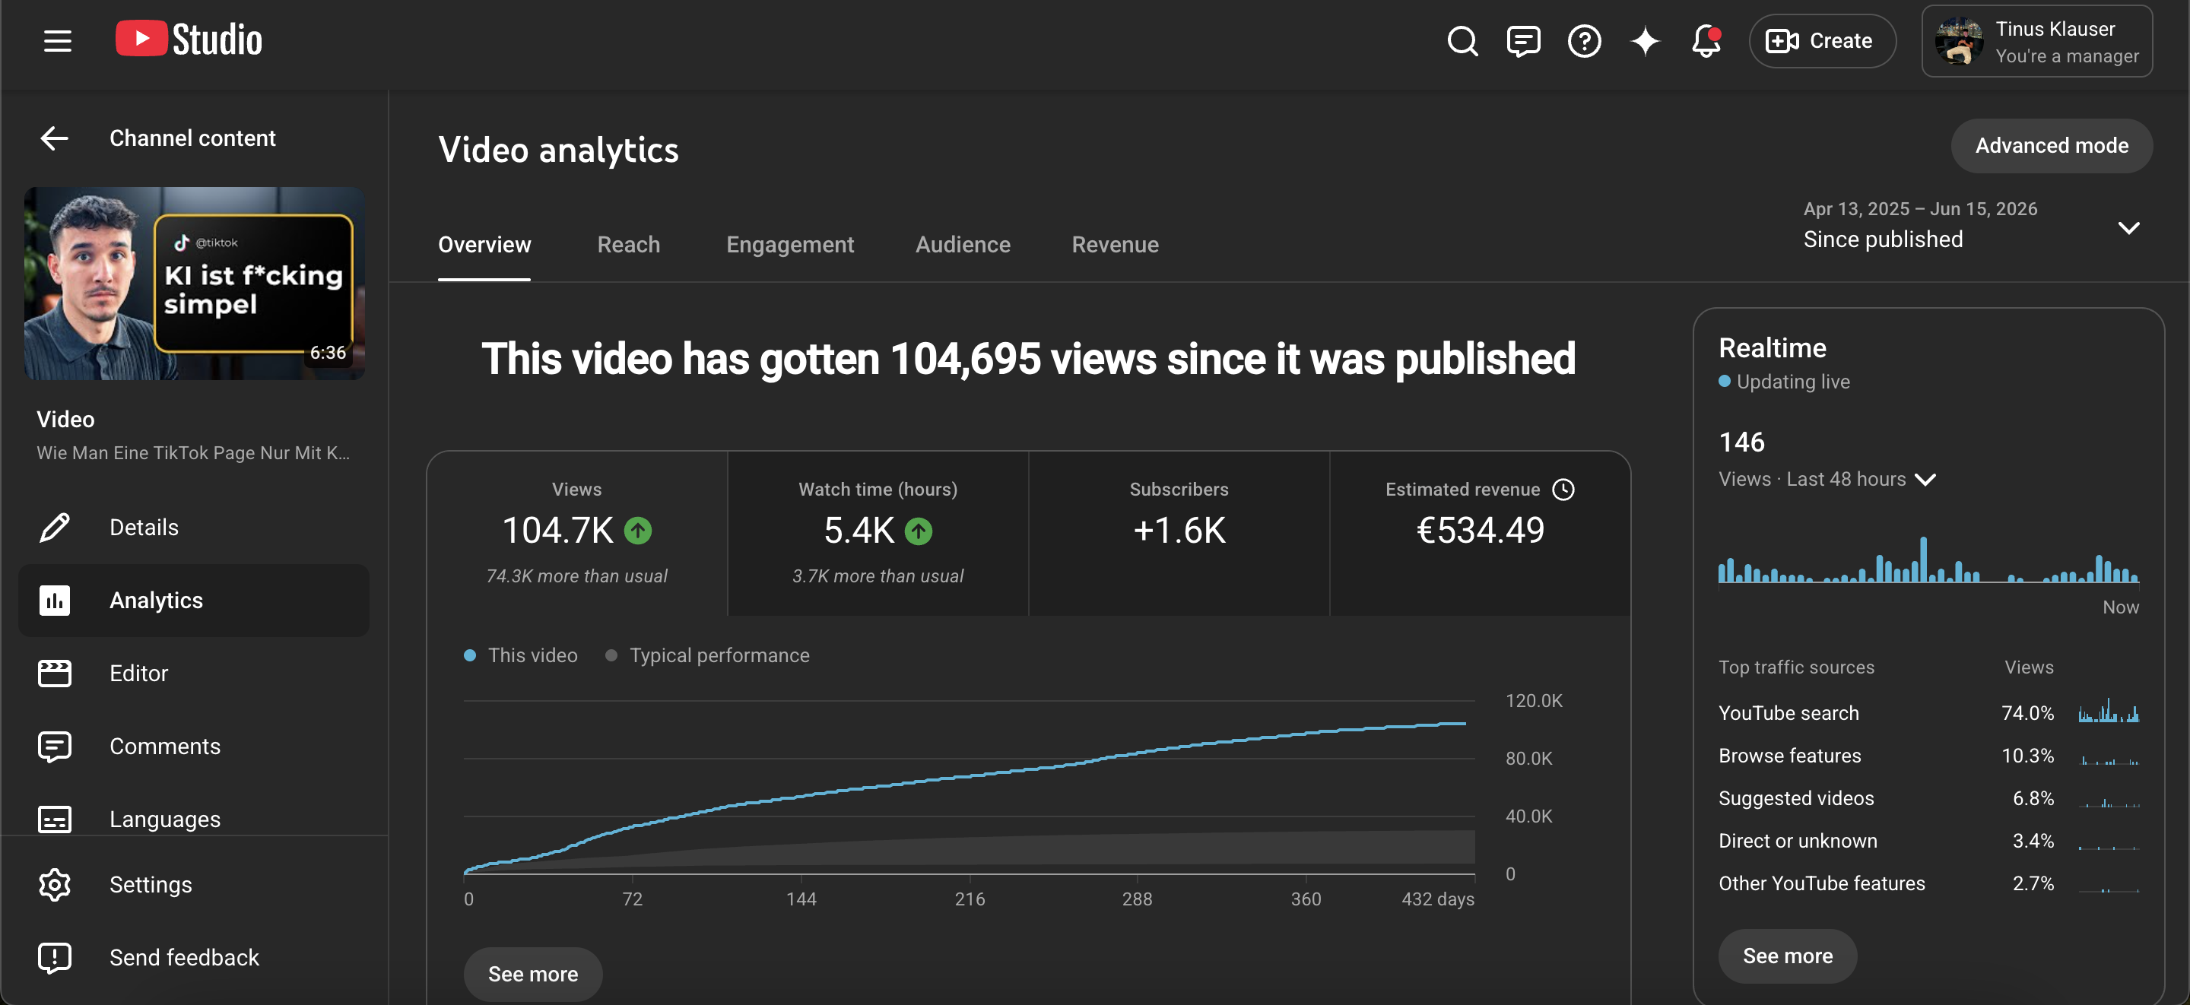Click the sparkle AI assistant icon

click(1645, 41)
